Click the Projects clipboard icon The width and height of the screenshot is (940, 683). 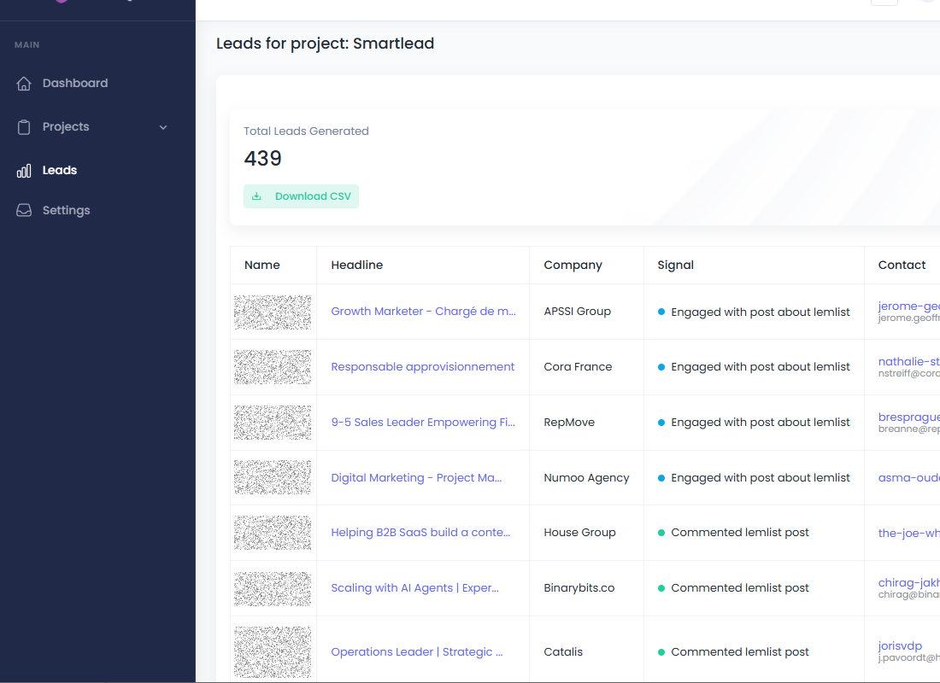(25, 127)
